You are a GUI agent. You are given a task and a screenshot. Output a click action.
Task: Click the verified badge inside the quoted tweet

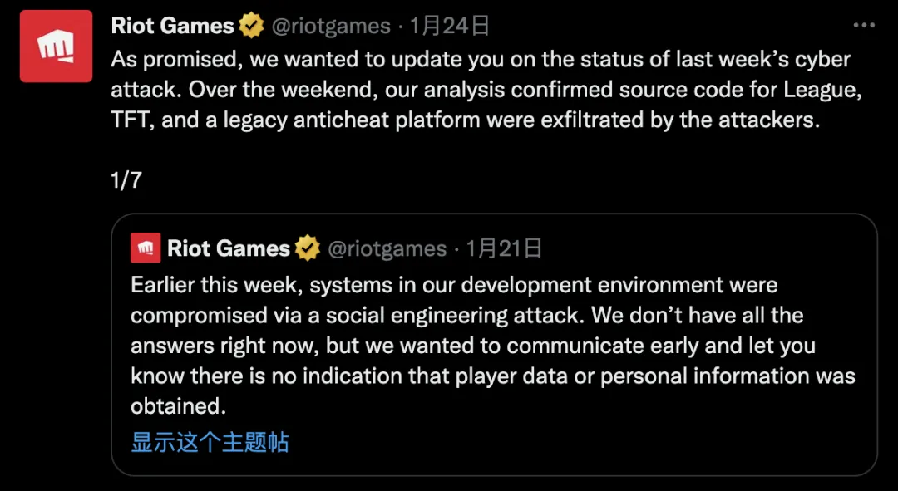tap(308, 248)
